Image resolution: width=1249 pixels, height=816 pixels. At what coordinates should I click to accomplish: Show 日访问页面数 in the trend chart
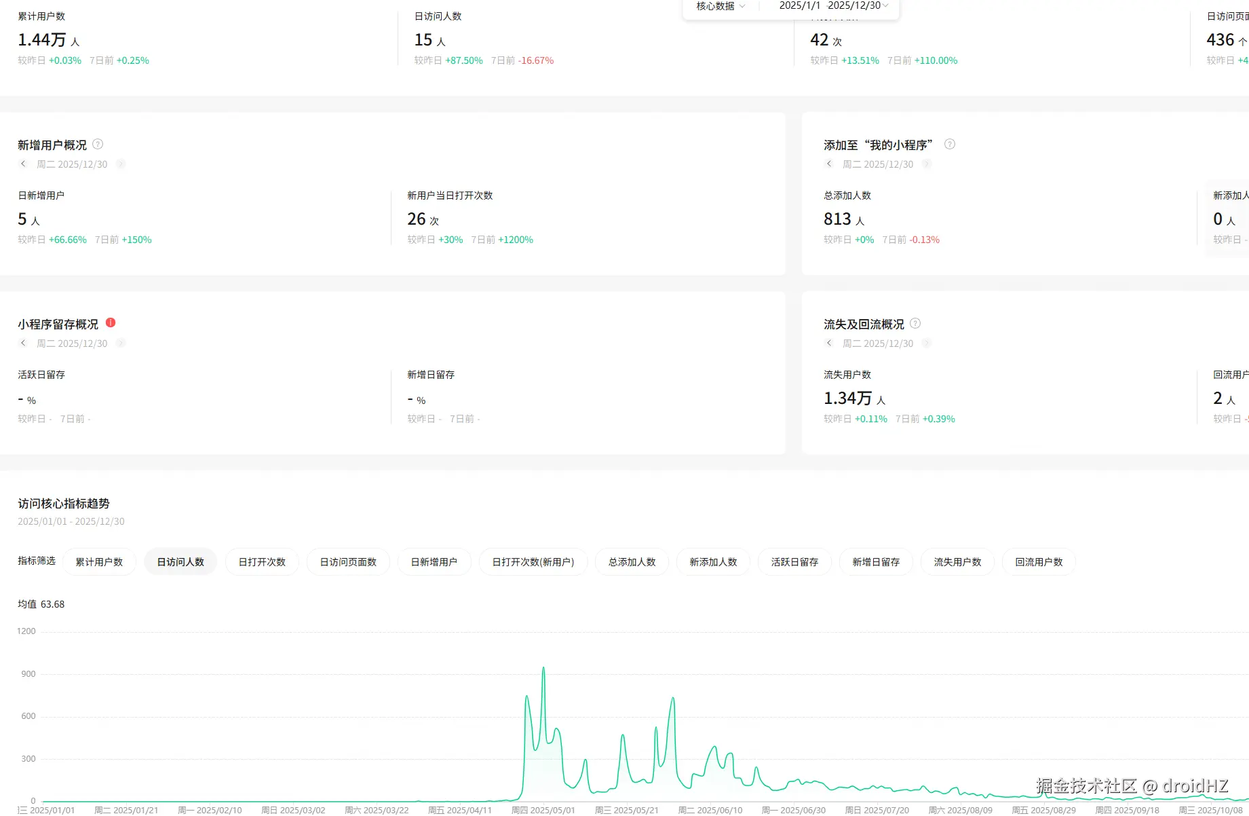coord(348,562)
